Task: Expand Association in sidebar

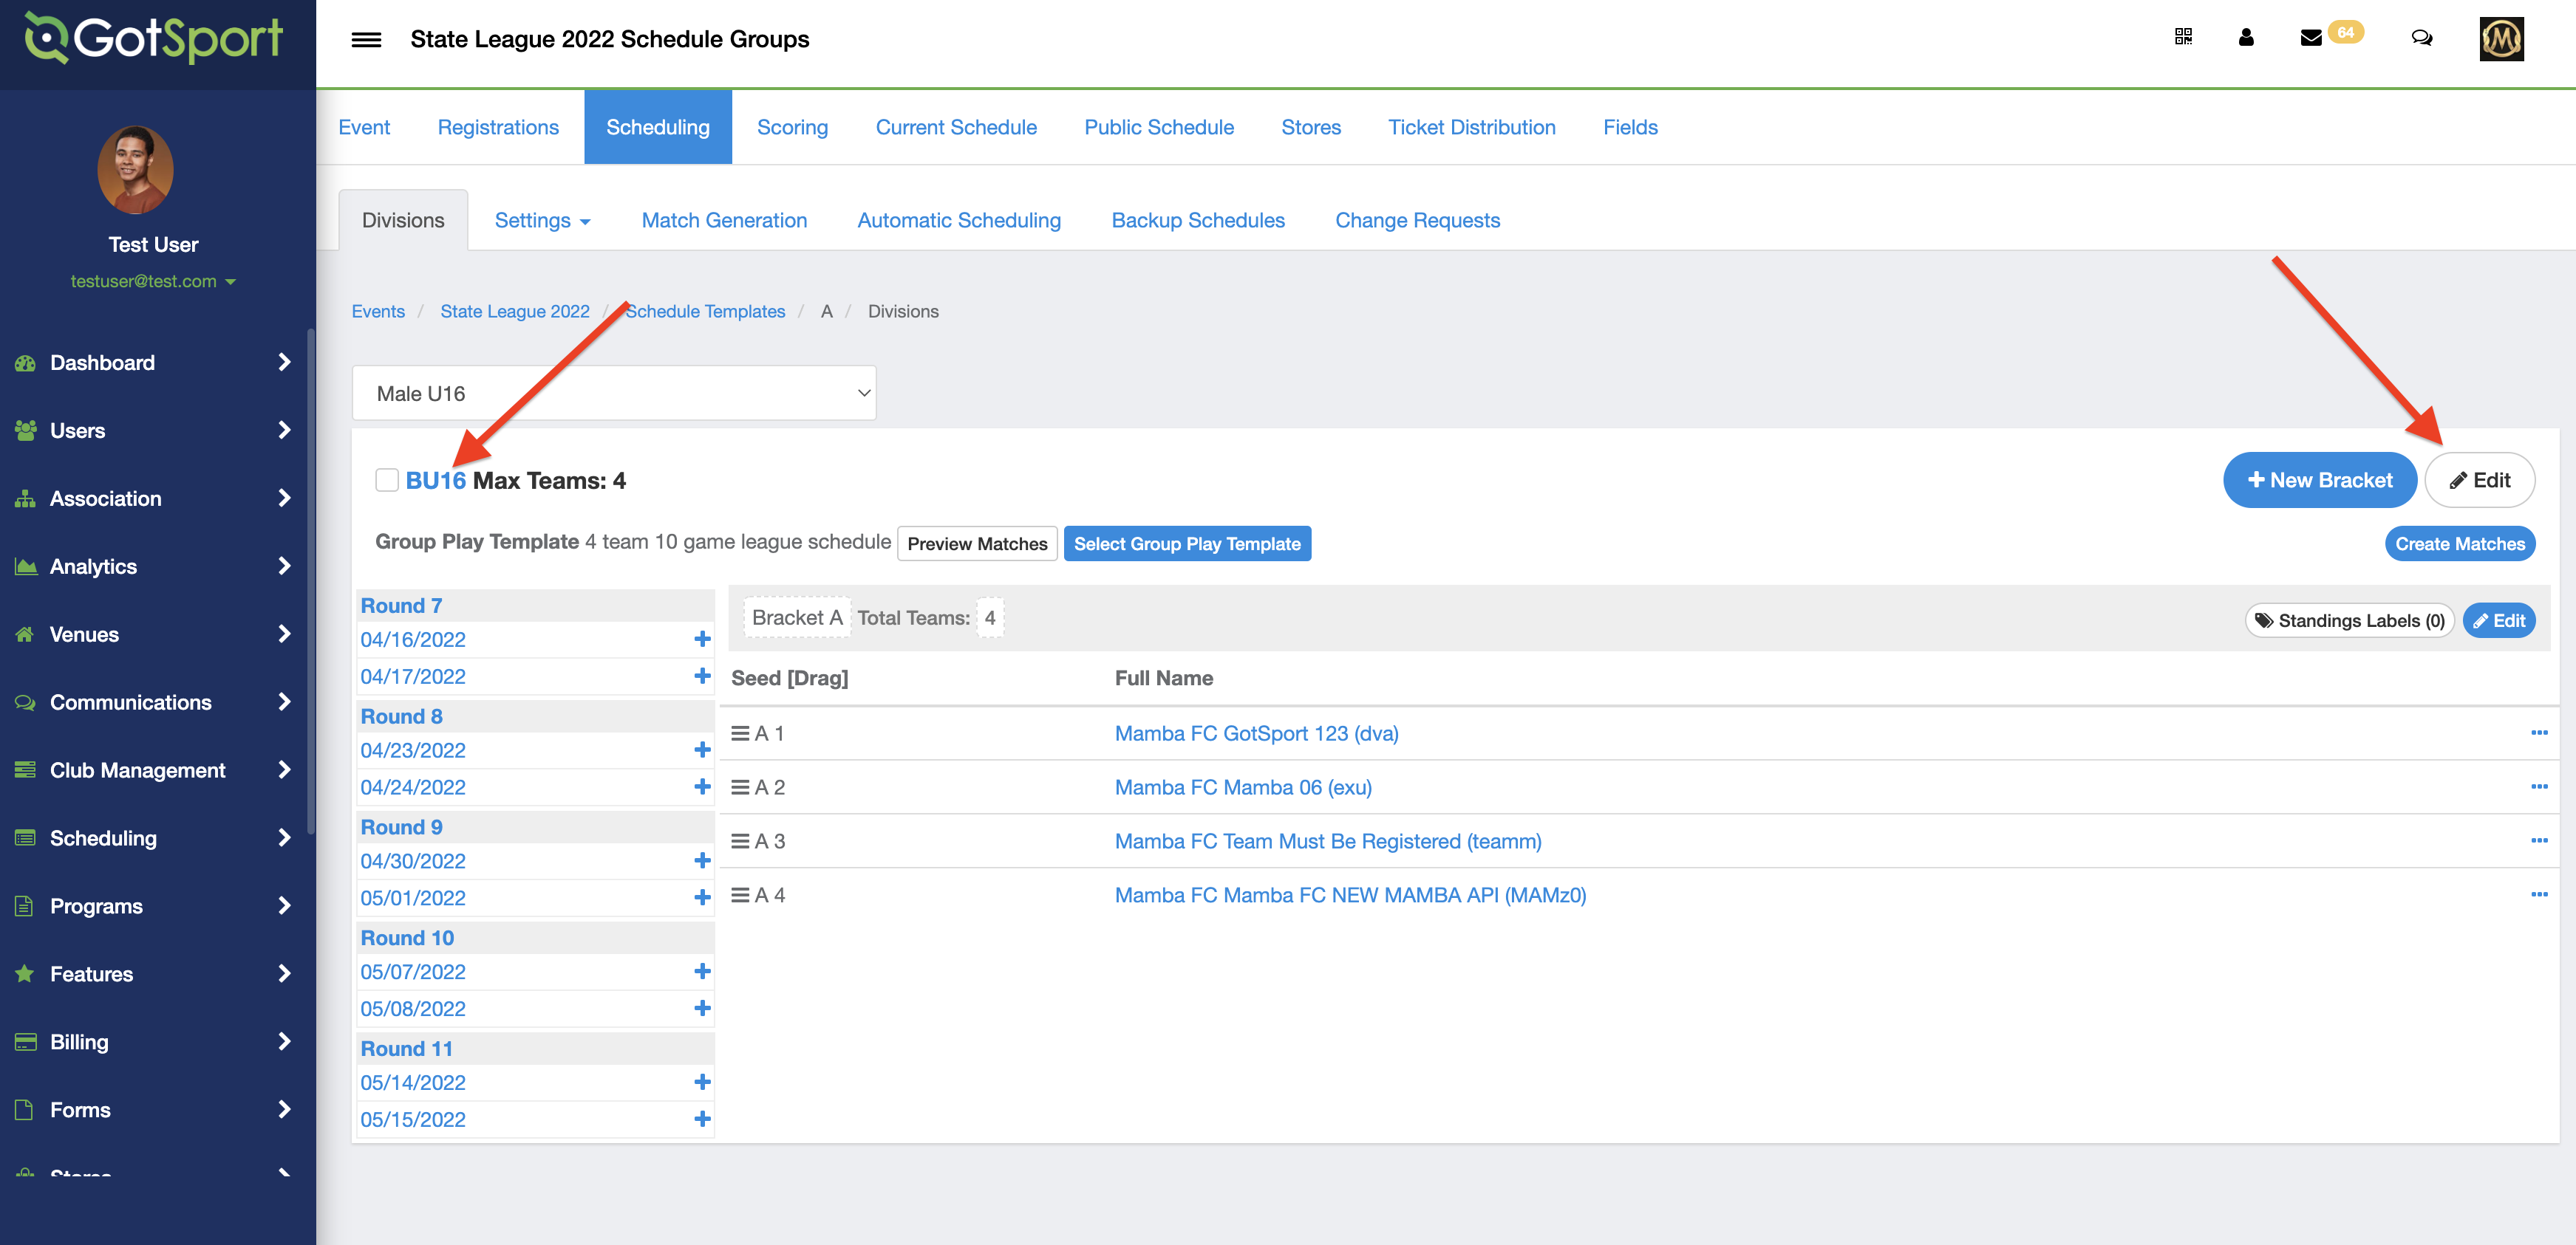Action: [x=155, y=498]
